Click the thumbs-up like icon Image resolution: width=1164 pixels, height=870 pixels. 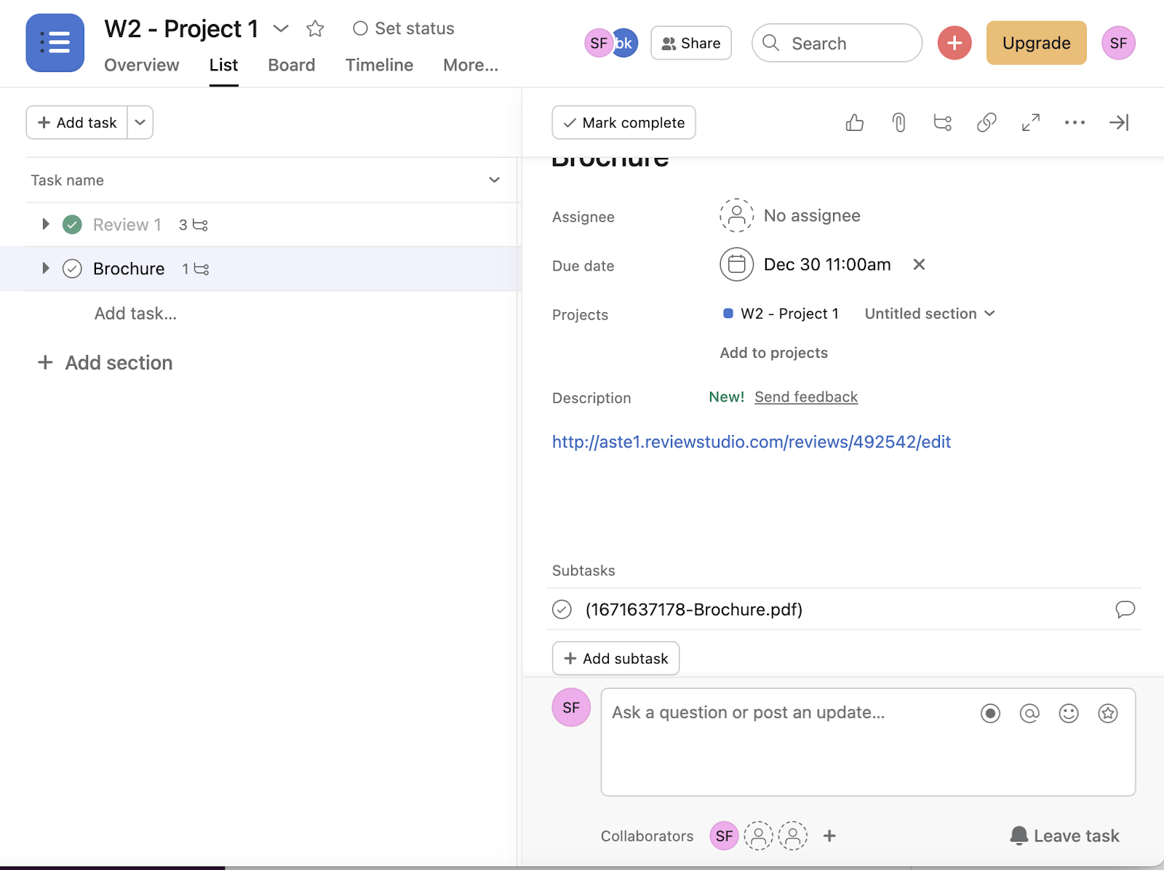(x=855, y=123)
